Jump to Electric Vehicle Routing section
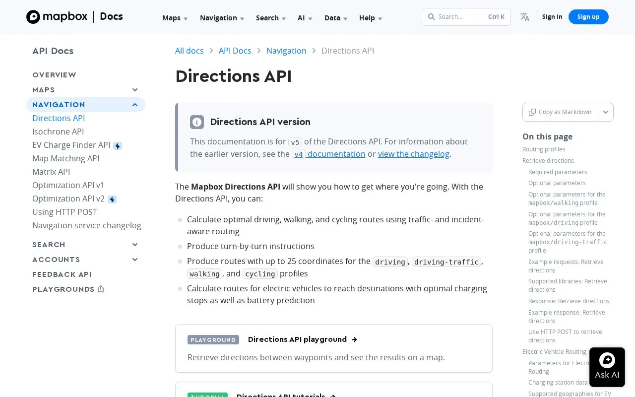This screenshot has width=635, height=397. [554, 352]
